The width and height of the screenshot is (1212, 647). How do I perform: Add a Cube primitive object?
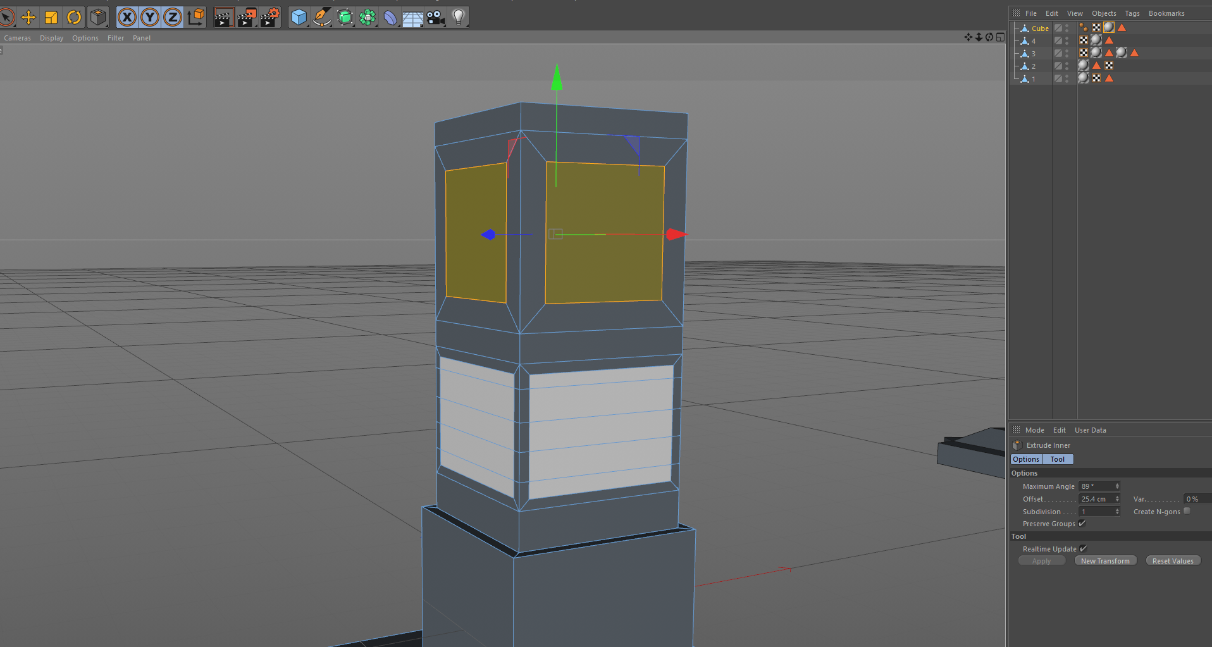click(299, 17)
